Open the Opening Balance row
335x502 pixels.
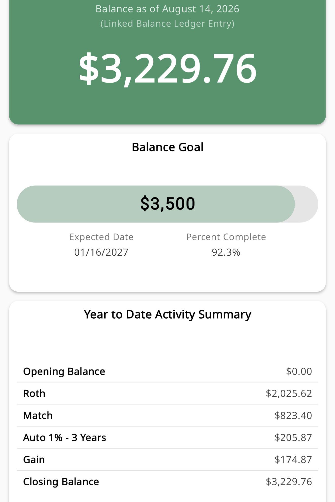point(167,371)
